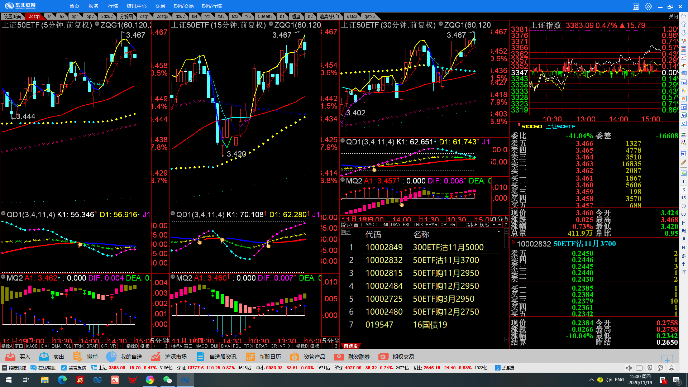688x387 pixels.
Task: Expand the MQ2 indicator menu in 15-minute chart
Action: tap(173, 277)
